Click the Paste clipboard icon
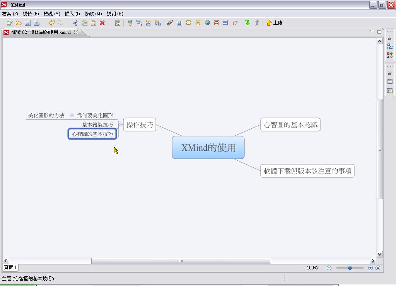 pyautogui.click(x=94, y=23)
